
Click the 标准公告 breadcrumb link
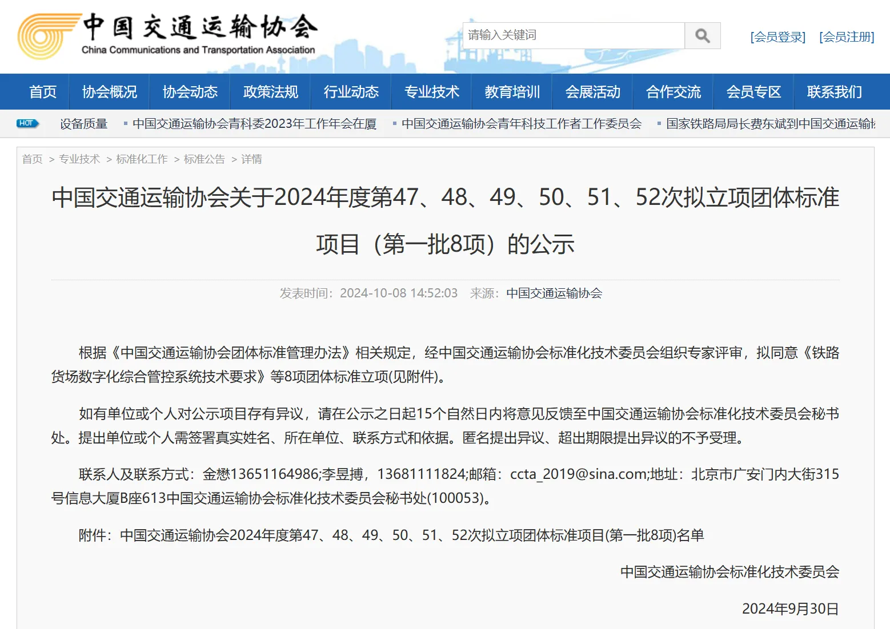click(x=205, y=159)
